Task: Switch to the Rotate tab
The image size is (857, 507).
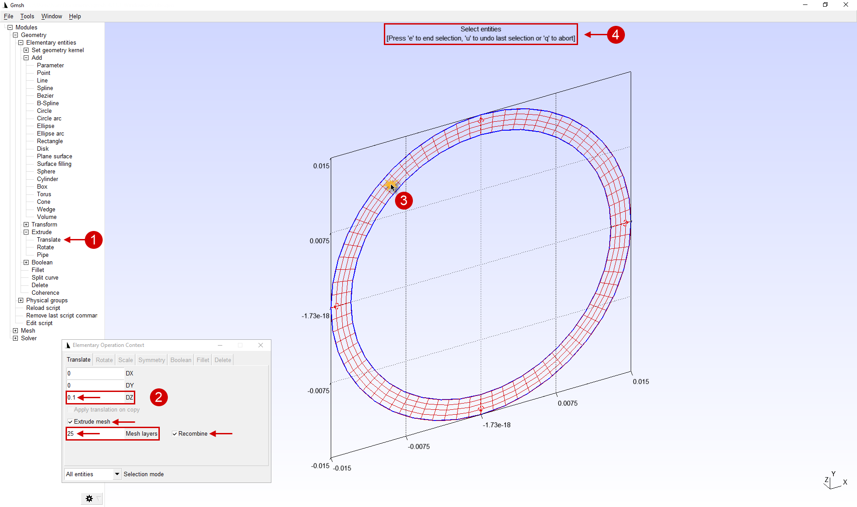Action: [x=104, y=360]
